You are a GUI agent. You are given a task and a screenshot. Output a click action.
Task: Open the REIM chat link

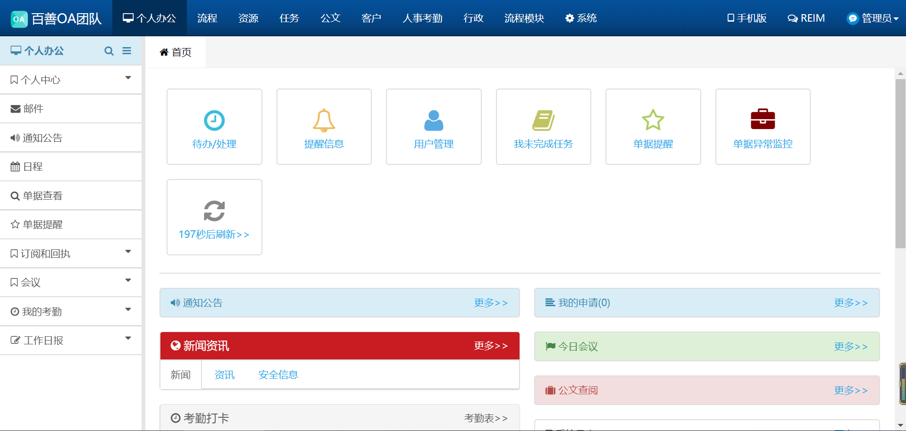pyautogui.click(x=806, y=18)
